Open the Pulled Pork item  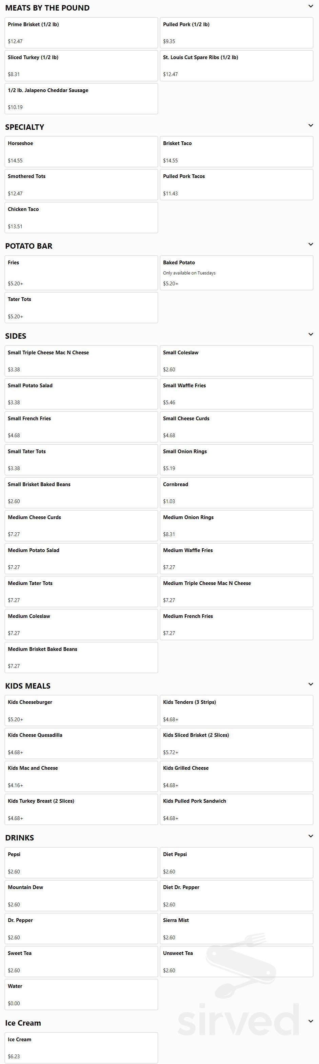237,33
